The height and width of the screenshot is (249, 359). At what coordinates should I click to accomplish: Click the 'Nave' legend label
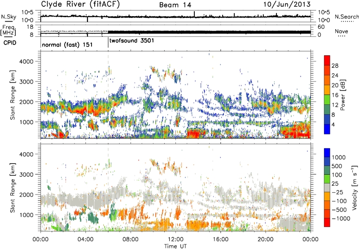click(x=341, y=31)
